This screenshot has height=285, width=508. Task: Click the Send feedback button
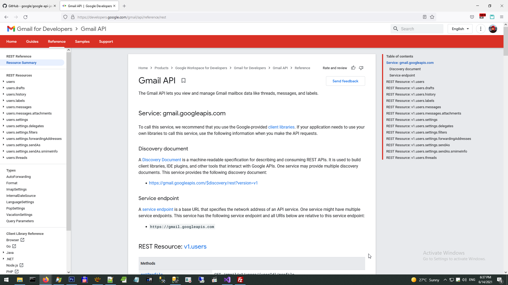tap(345, 81)
